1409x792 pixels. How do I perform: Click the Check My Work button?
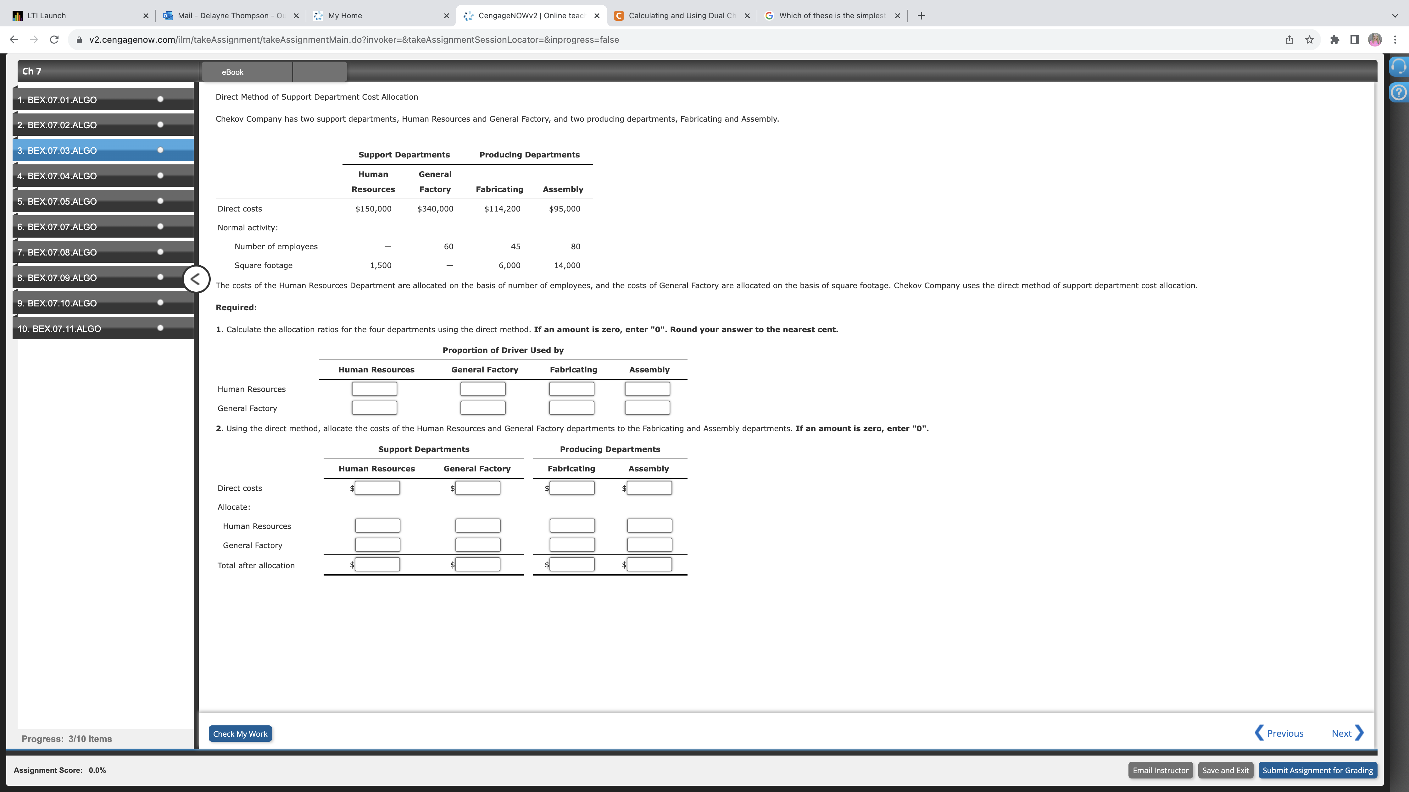(240, 734)
